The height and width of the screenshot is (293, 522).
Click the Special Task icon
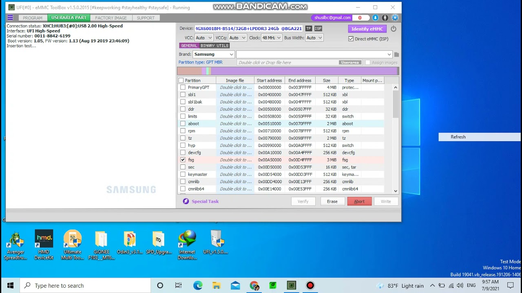tap(186, 201)
